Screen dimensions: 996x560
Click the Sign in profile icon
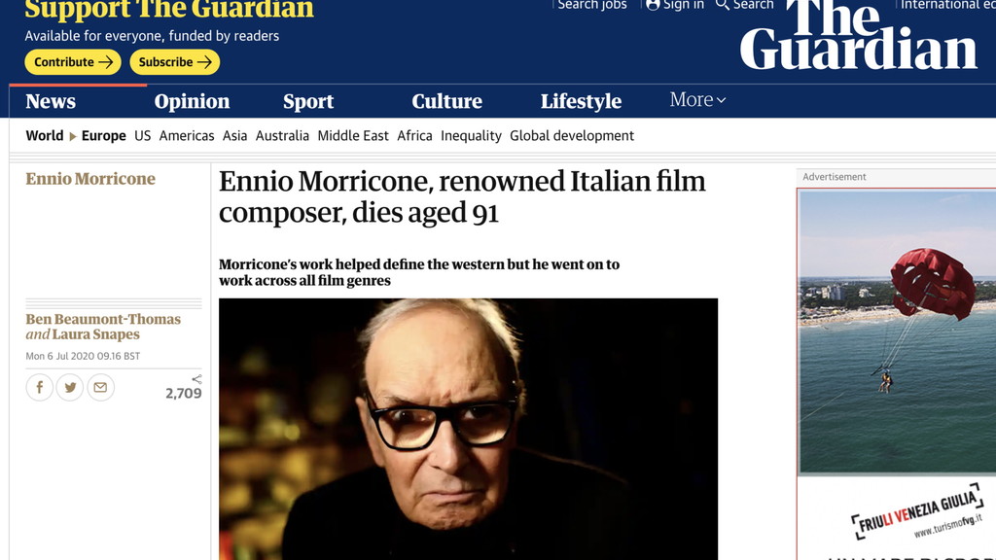[x=653, y=5]
